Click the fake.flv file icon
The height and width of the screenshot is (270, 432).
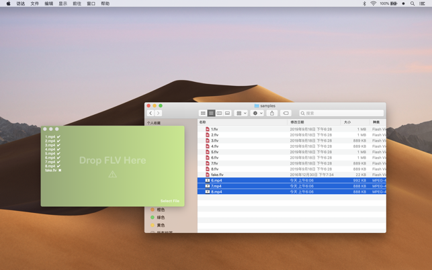coord(208,175)
